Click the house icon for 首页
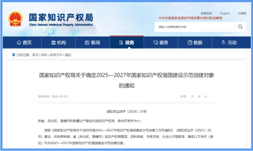Screen dimensions: 253x151 (18, 43)
